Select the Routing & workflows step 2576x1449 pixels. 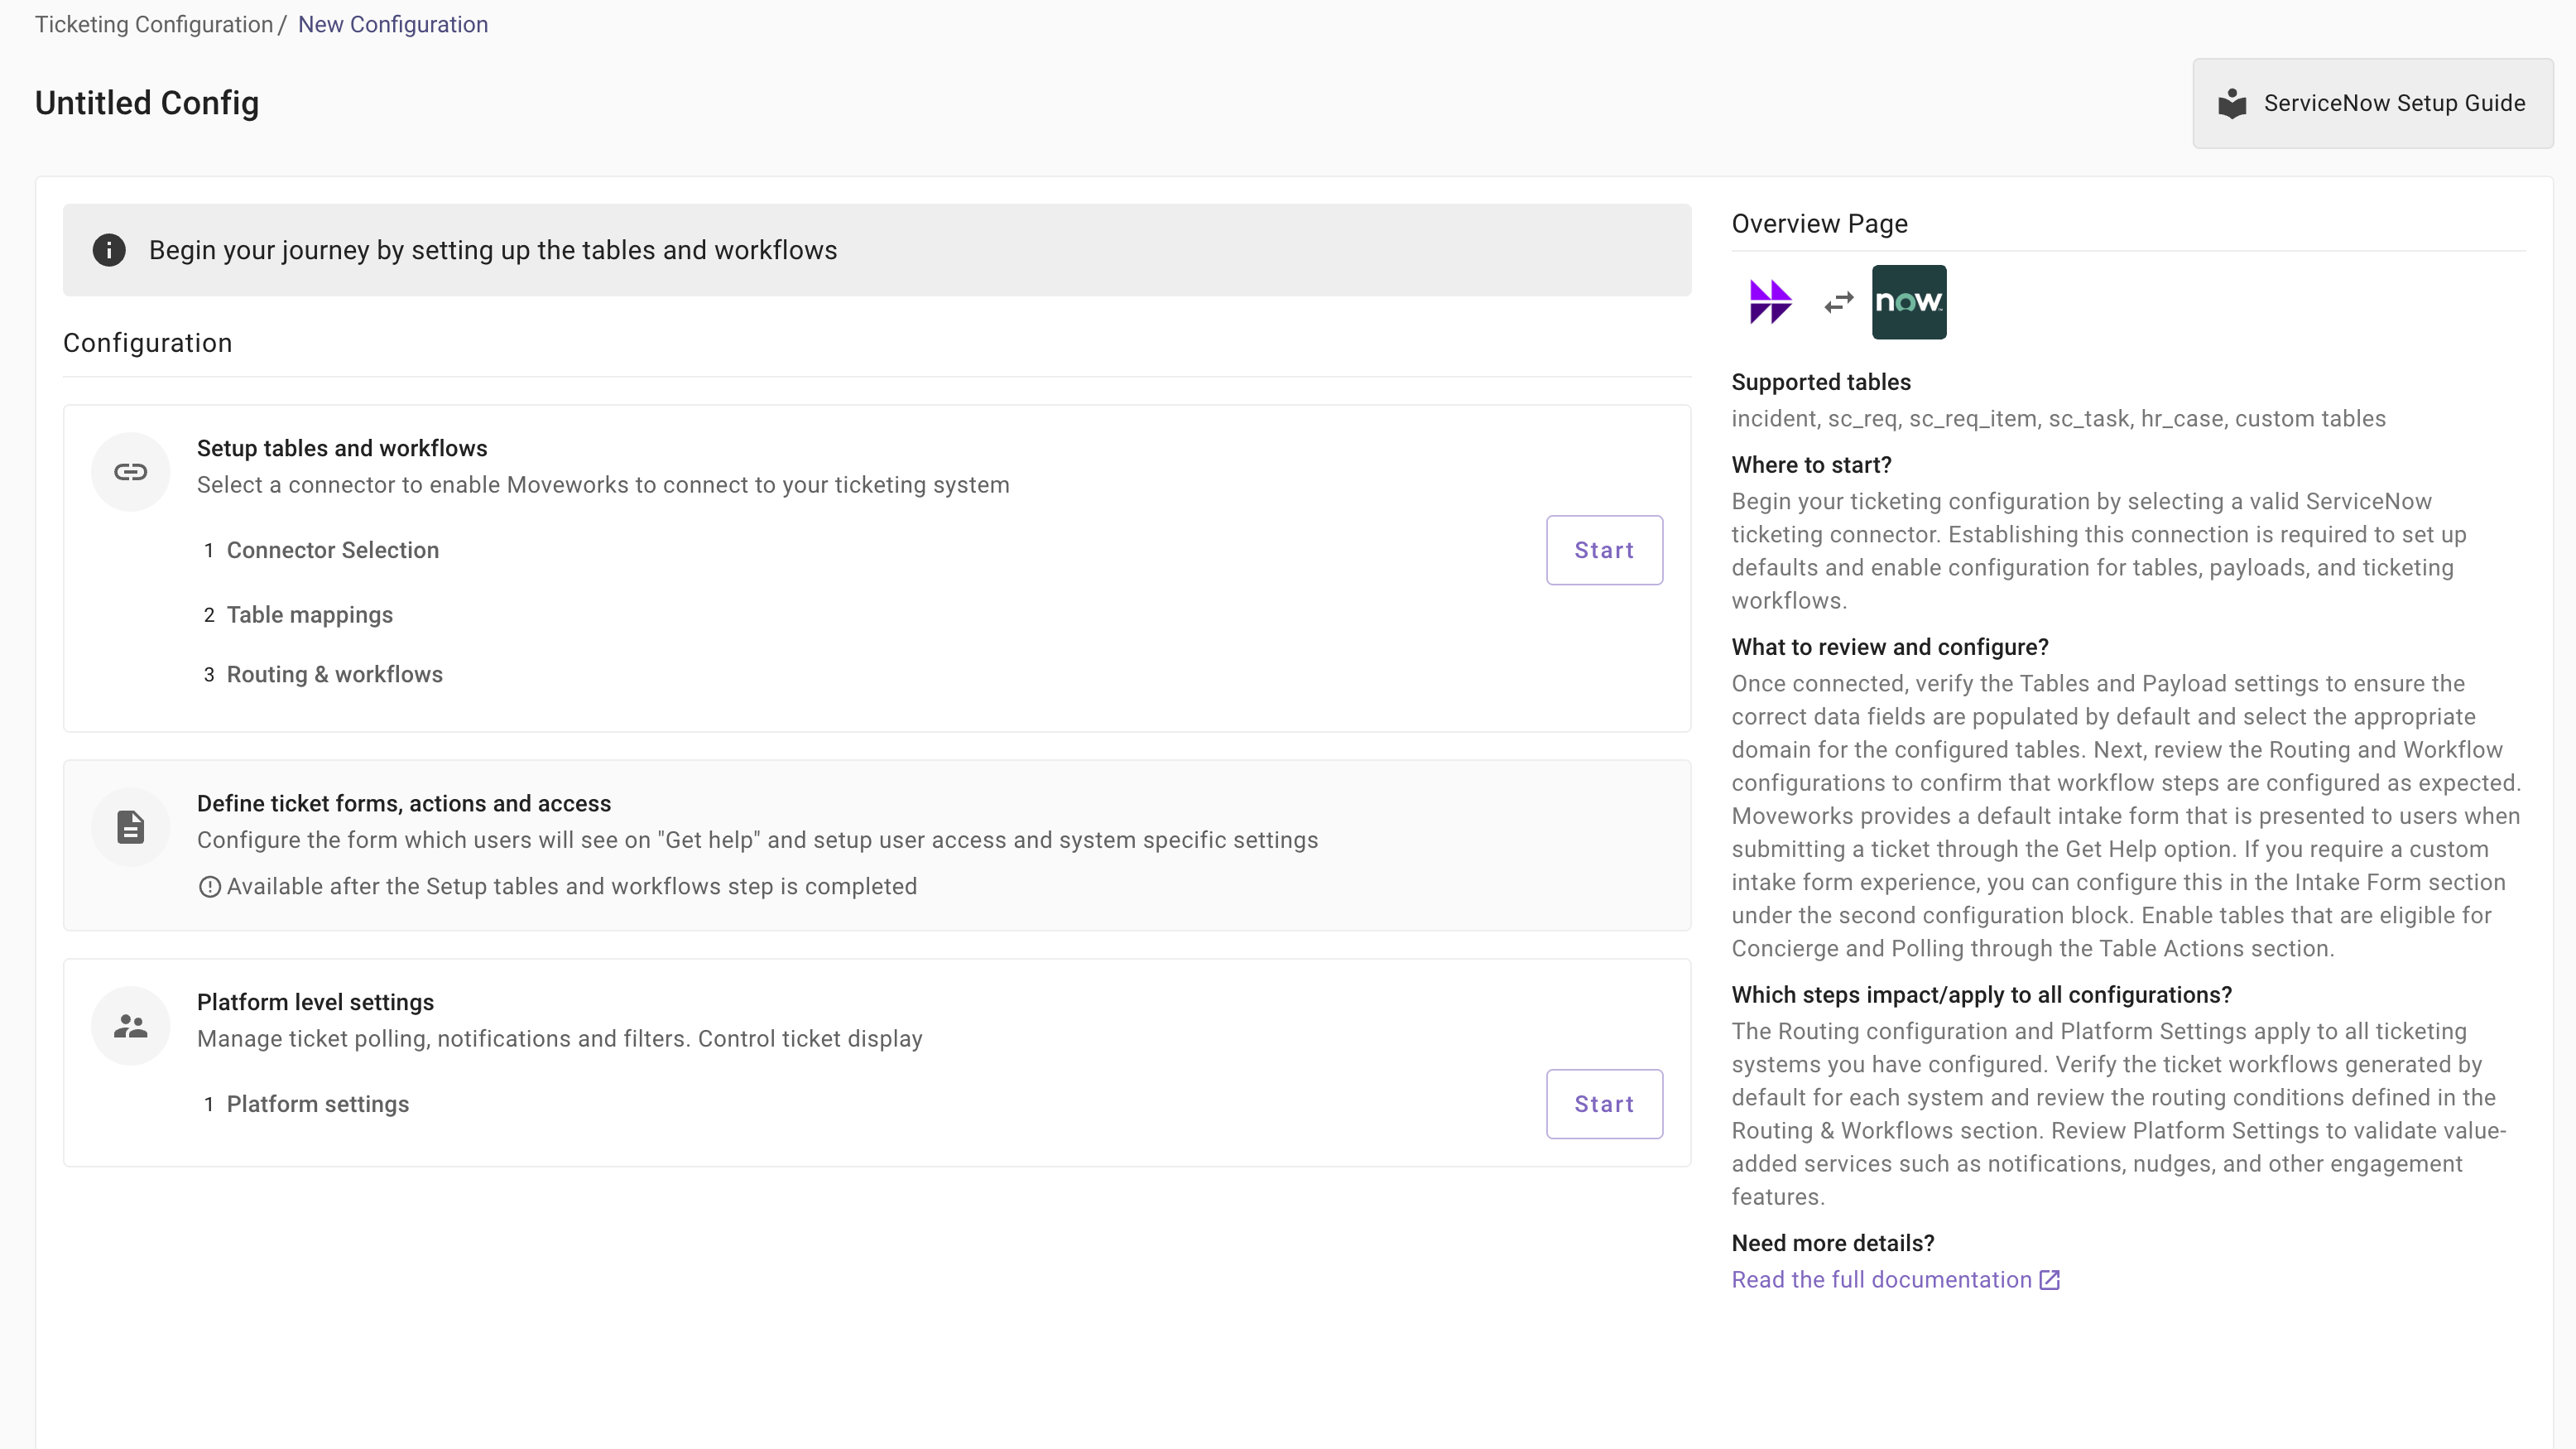[x=334, y=674]
